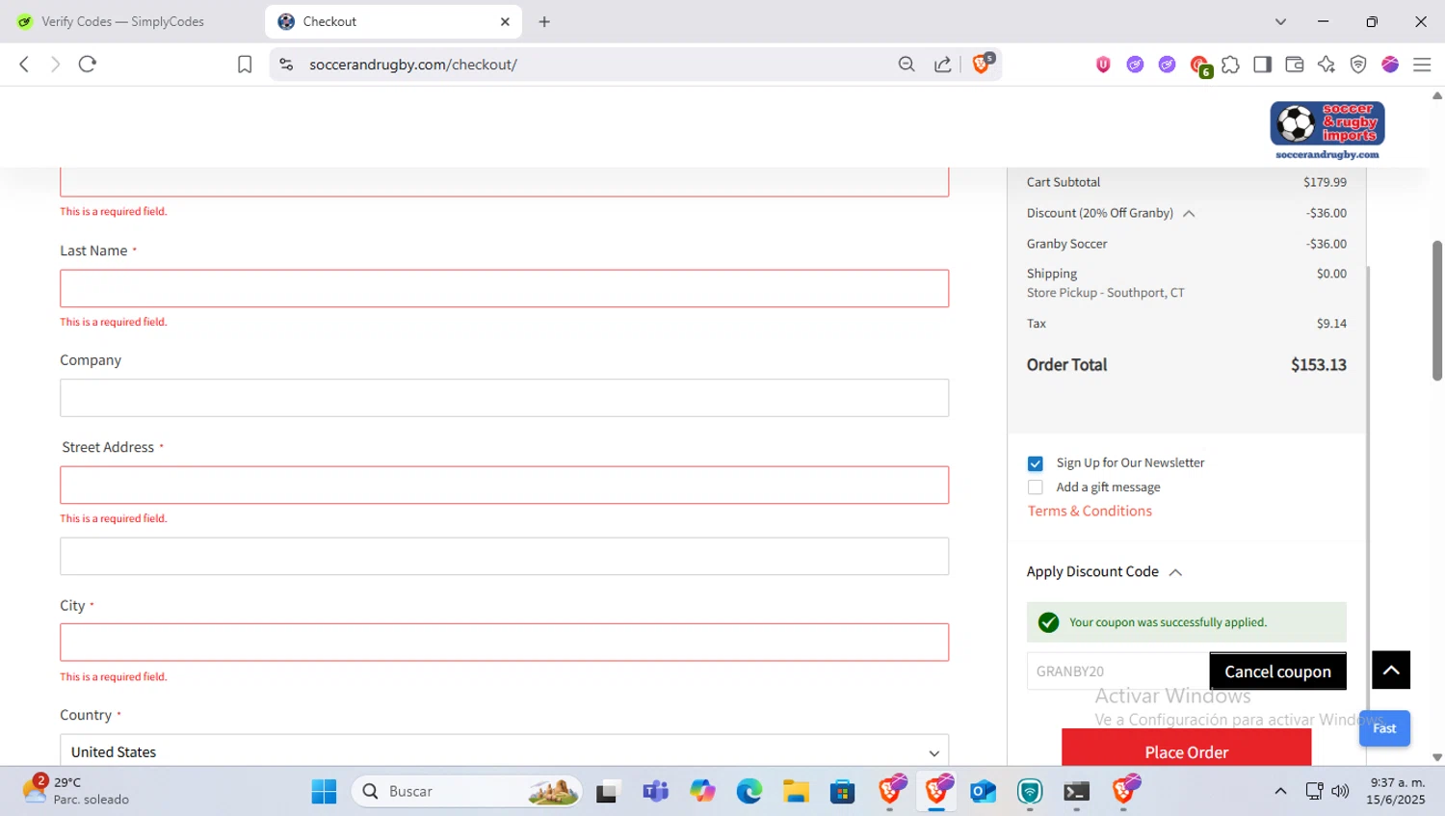Image resolution: width=1445 pixels, height=816 pixels.
Task: Open the browser hamburger menu
Action: (x=1422, y=65)
